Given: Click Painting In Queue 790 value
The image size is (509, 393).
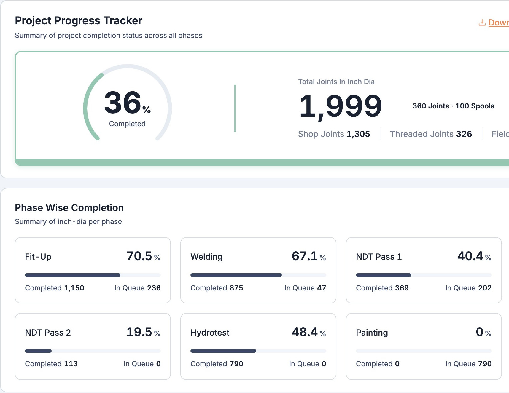Looking at the screenshot, I should pos(468,364).
